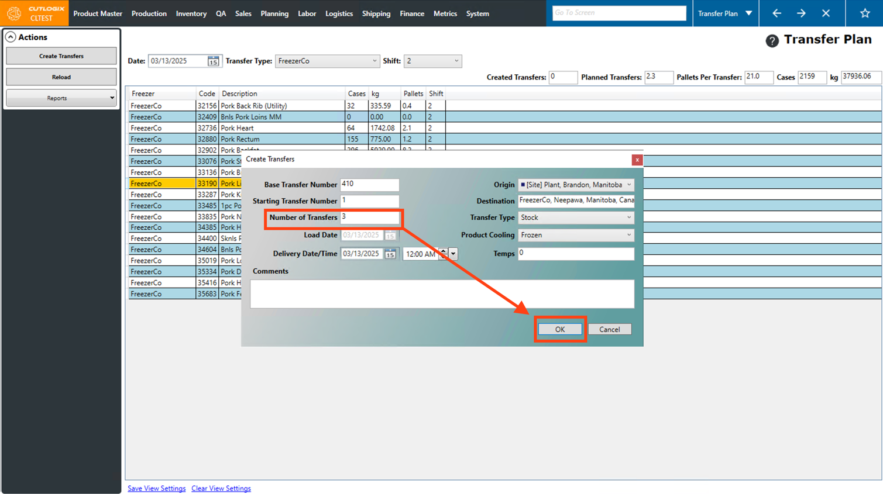
Task: Click the Cutlogix logo icon
Action: 14,13
